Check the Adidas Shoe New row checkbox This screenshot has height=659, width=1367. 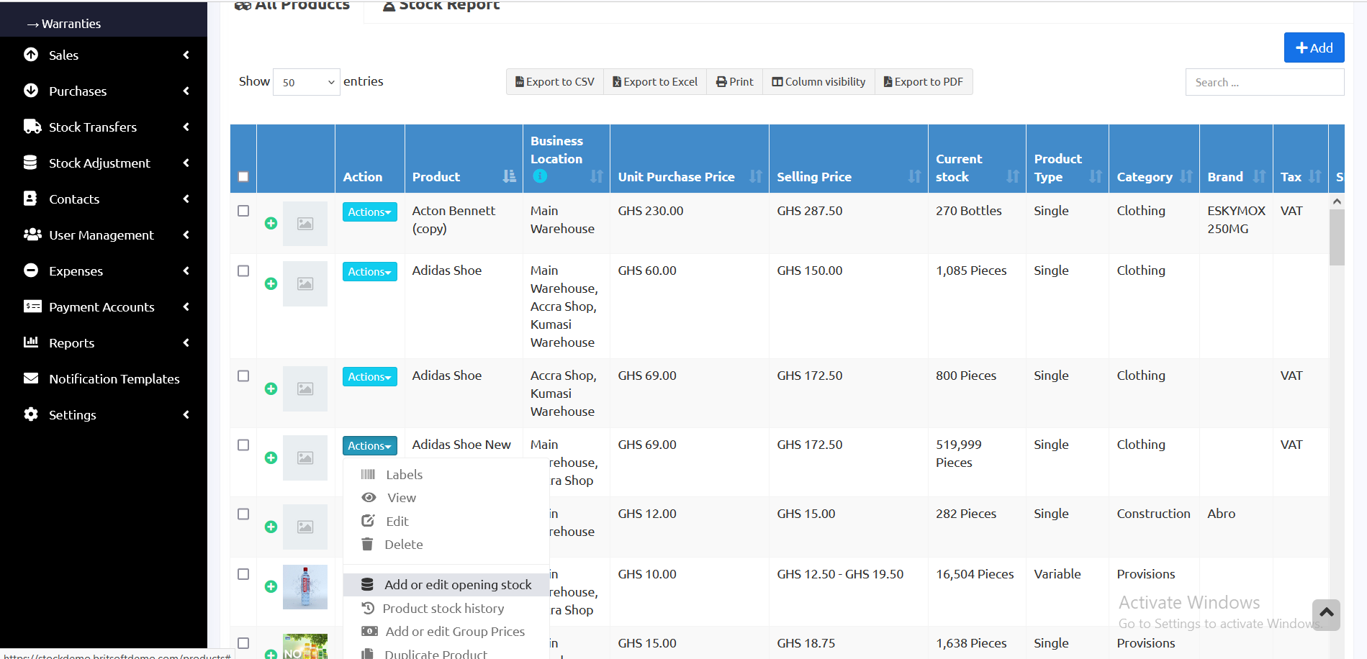[x=243, y=445]
